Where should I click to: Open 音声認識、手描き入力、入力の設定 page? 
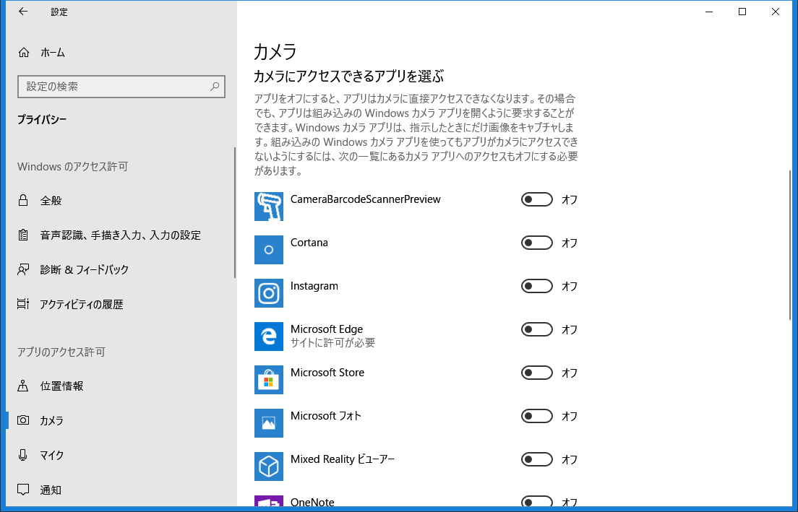pyautogui.click(x=120, y=235)
